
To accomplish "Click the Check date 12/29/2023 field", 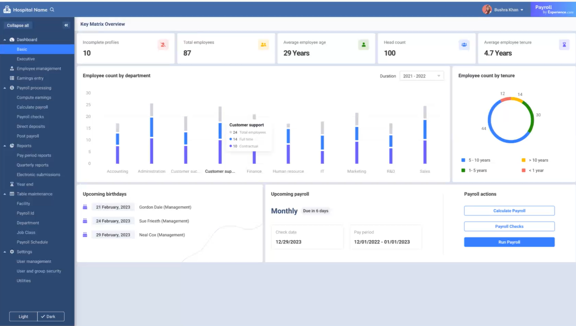I will point(307,237).
